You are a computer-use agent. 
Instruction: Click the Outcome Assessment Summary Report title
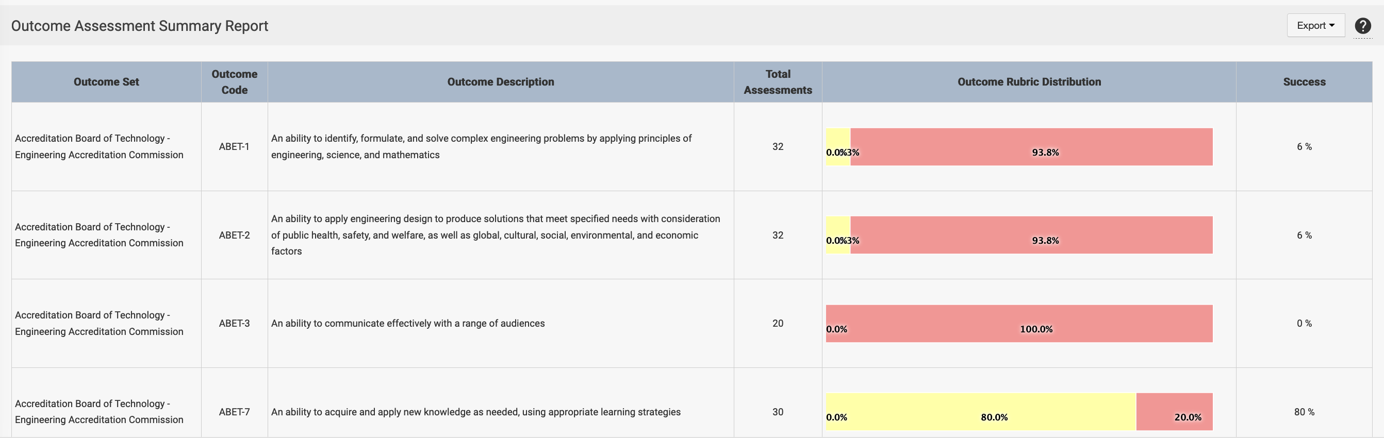pyautogui.click(x=140, y=26)
